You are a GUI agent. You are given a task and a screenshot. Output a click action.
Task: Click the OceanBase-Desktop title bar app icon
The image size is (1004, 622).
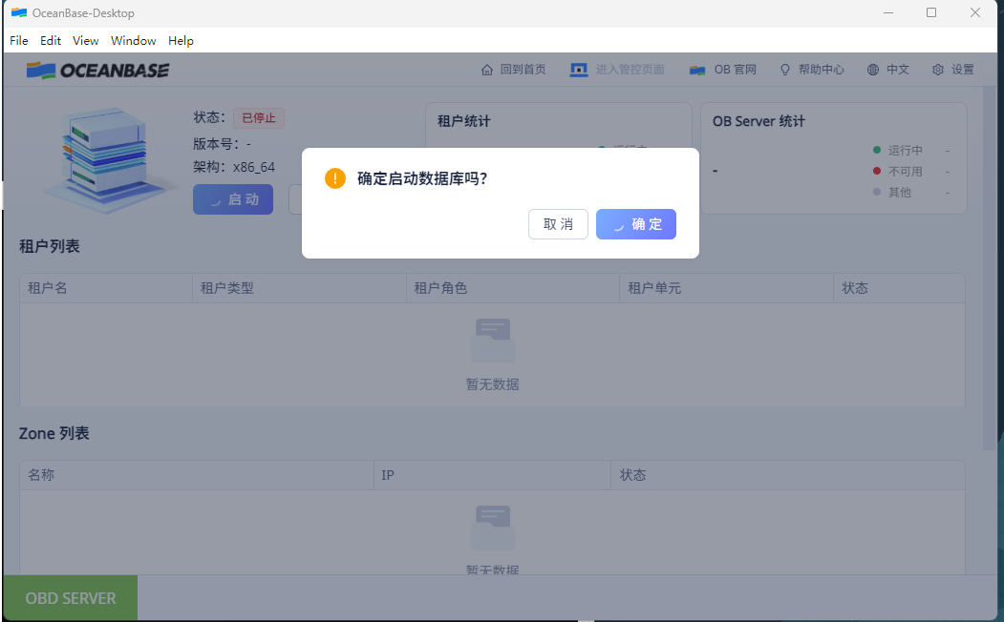click(19, 12)
